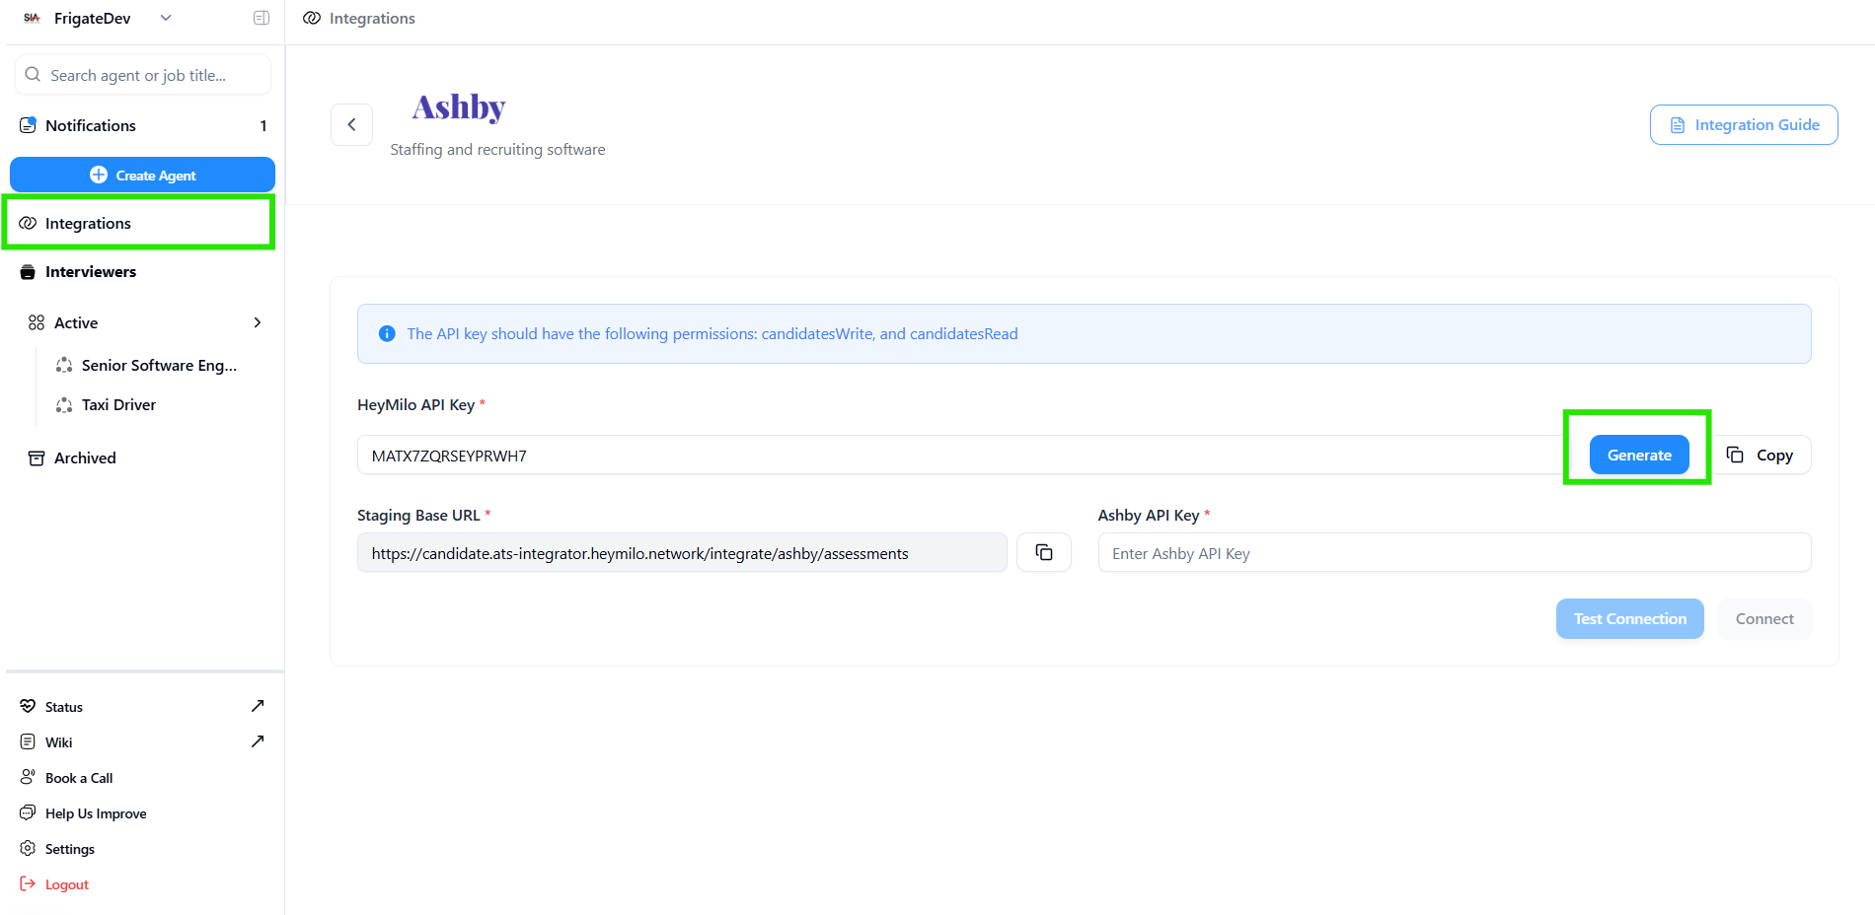Viewport: 1875px width, 915px height.
Task: Click the Connect button
Action: (x=1764, y=618)
